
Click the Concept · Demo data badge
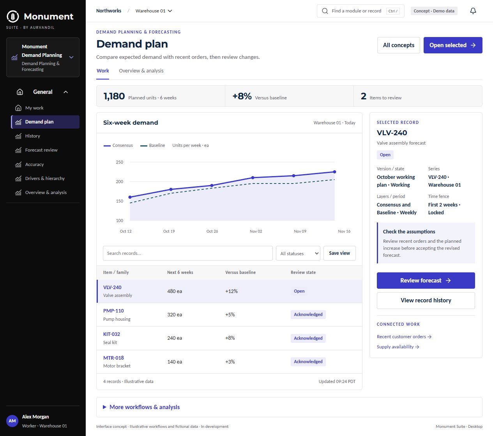click(x=434, y=11)
